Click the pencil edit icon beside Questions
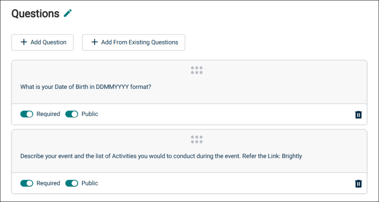Screen dimensions: 379x202 click(68, 13)
